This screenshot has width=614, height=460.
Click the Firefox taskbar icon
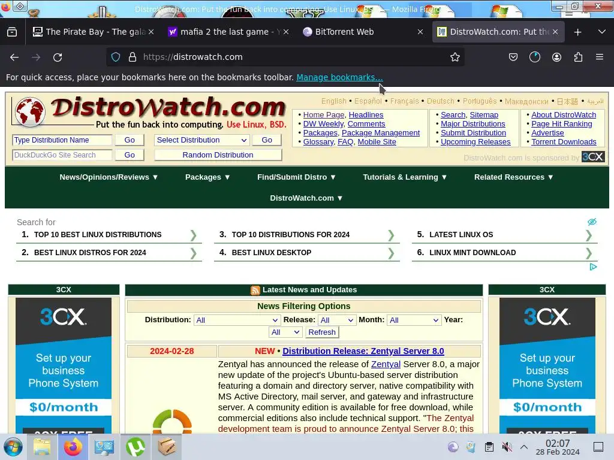point(73,447)
